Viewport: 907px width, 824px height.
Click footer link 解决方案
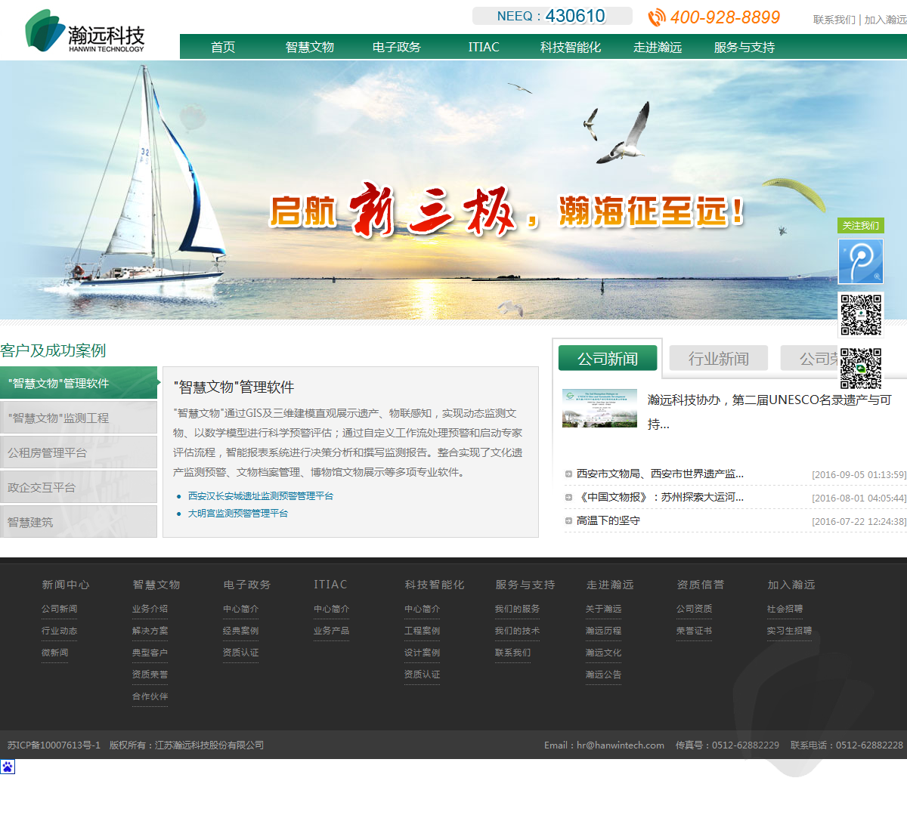click(150, 631)
